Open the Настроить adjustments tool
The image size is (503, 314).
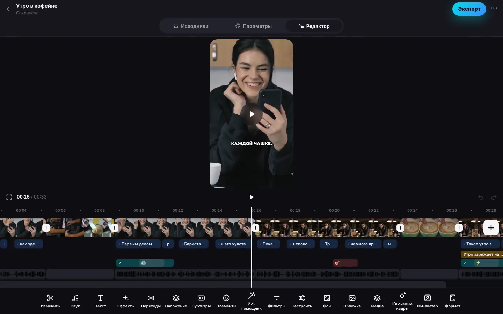302,301
